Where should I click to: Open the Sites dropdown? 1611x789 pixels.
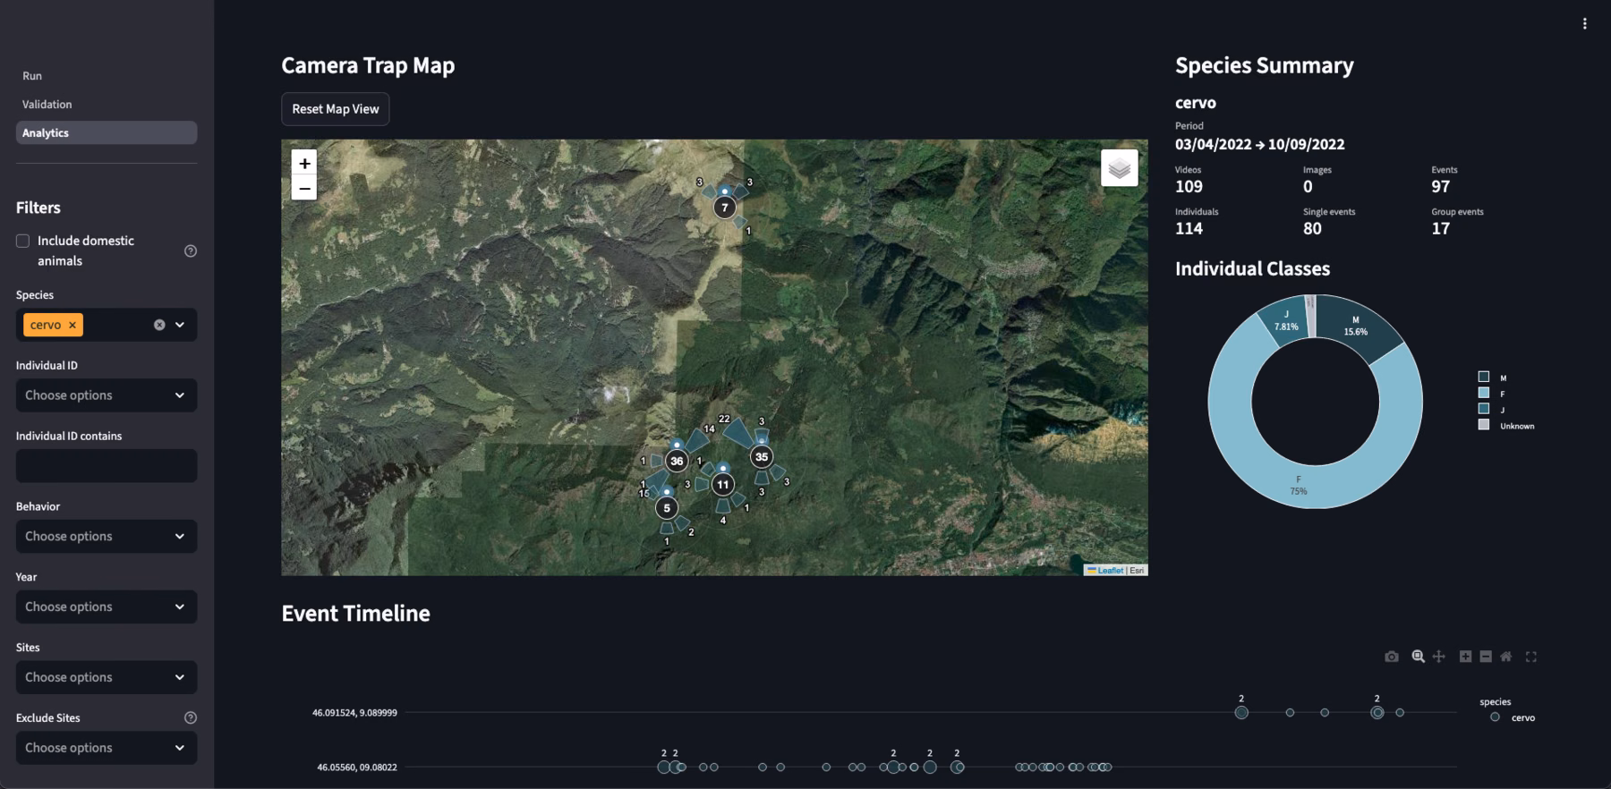click(107, 677)
